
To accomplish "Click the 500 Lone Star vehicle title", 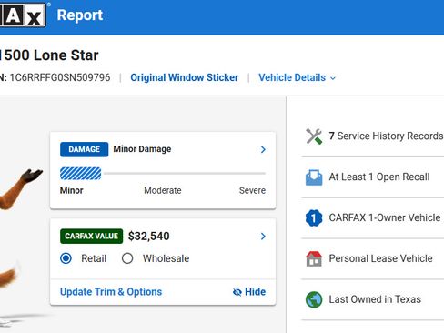I will [49, 55].
